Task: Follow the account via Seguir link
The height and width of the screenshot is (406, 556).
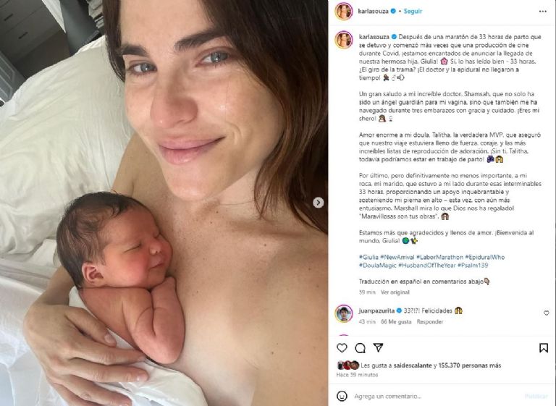Action: click(x=413, y=12)
